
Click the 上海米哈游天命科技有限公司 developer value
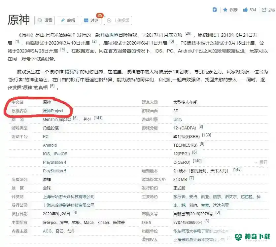tap(69, 197)
